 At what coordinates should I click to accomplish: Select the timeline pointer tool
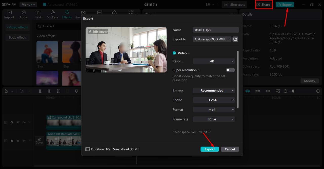point(7,91)
